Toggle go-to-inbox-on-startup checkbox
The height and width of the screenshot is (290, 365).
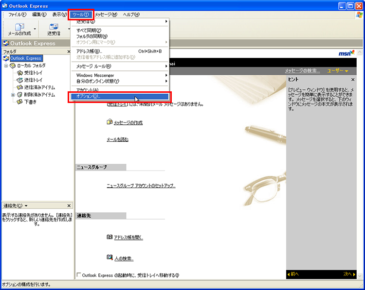(x=79, y=275)
